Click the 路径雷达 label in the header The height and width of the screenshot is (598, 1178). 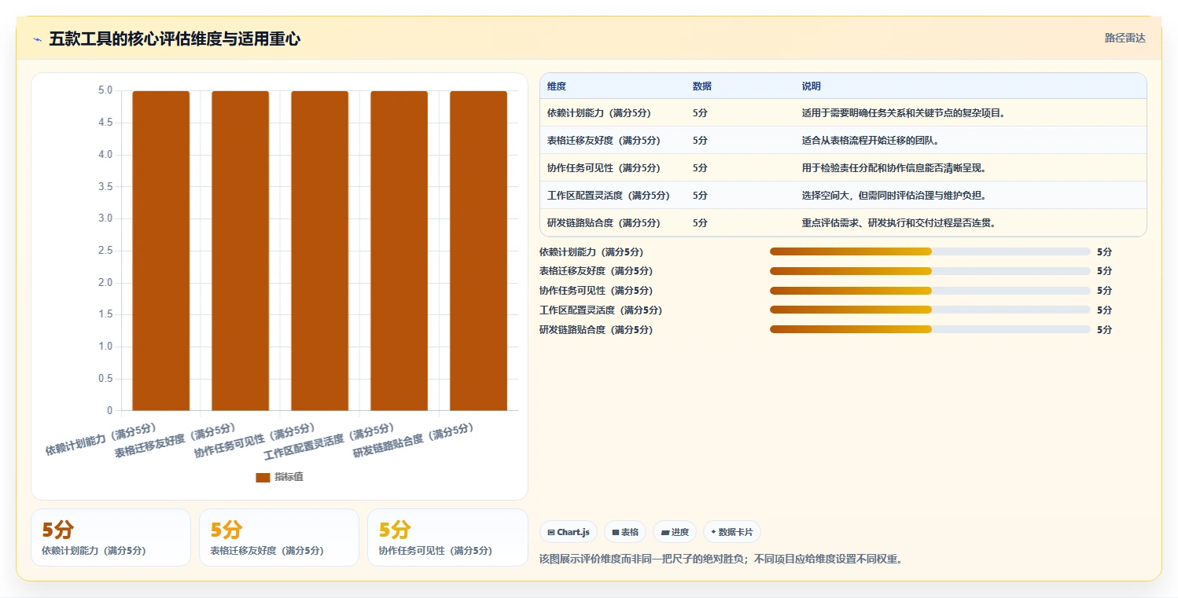coord(1125,38)
